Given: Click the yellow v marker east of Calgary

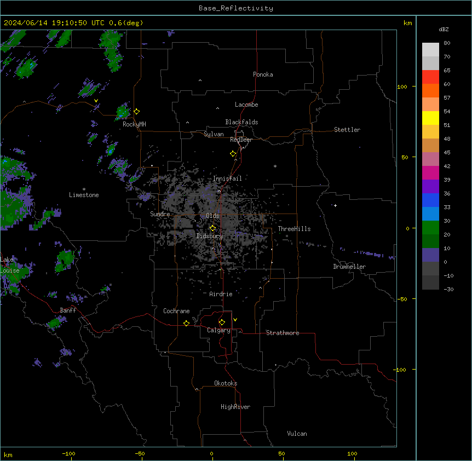Looking at the screenshot, I should [x=235, y=320].
